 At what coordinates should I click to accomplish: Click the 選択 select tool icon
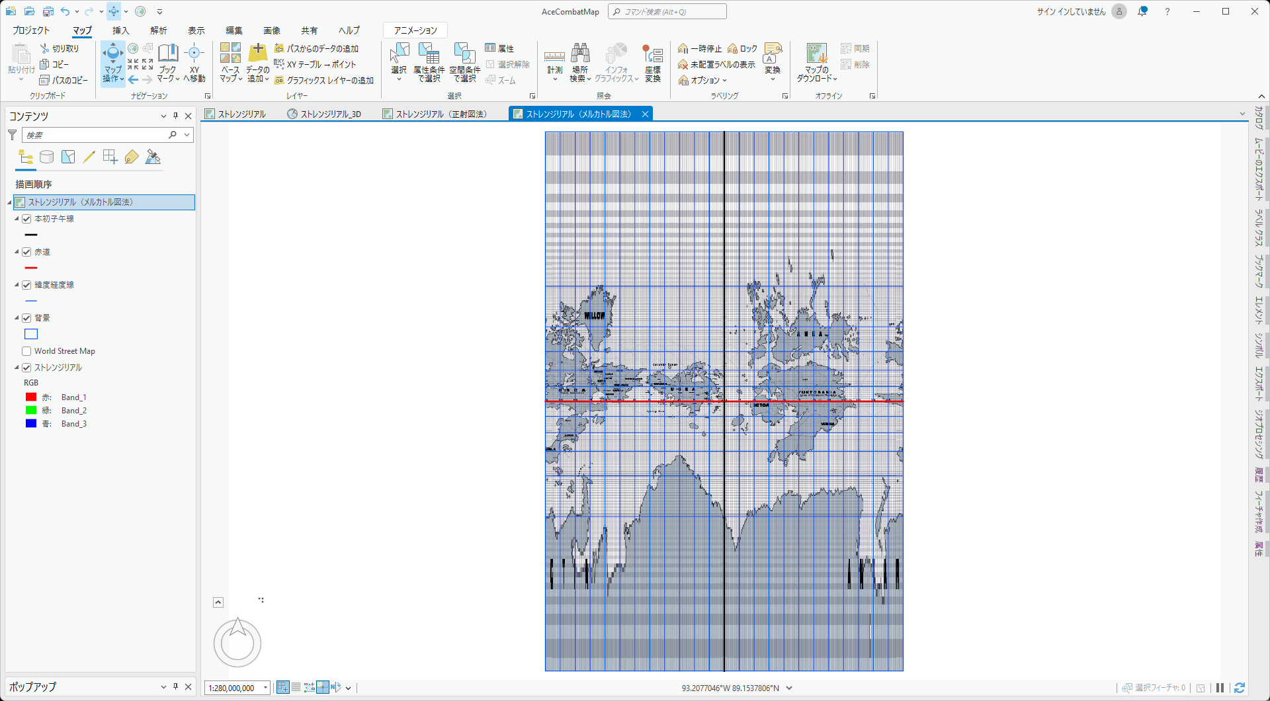click(399, 54)
